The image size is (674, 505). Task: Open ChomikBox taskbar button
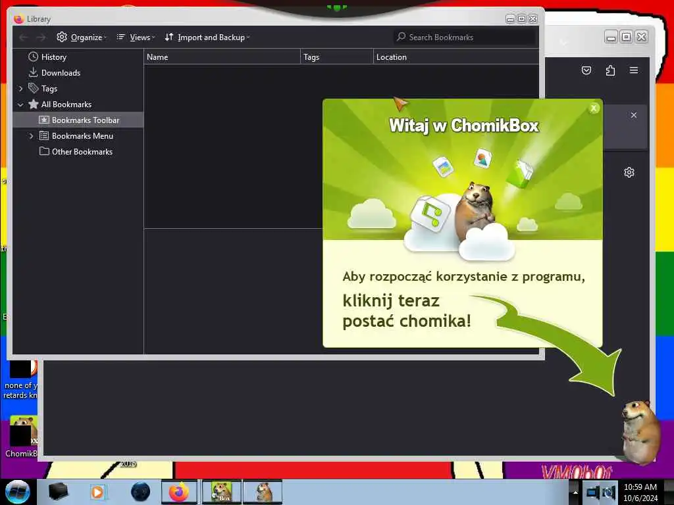pos(221,492)
